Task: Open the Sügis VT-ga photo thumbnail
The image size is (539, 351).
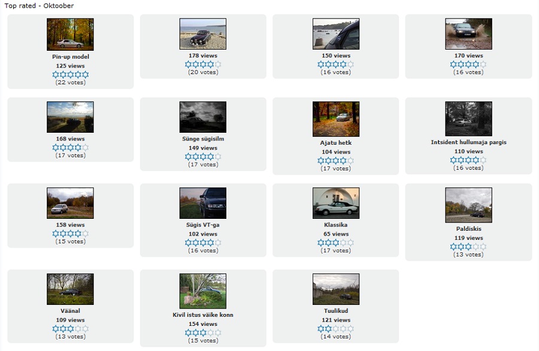Action: point(203,203)
